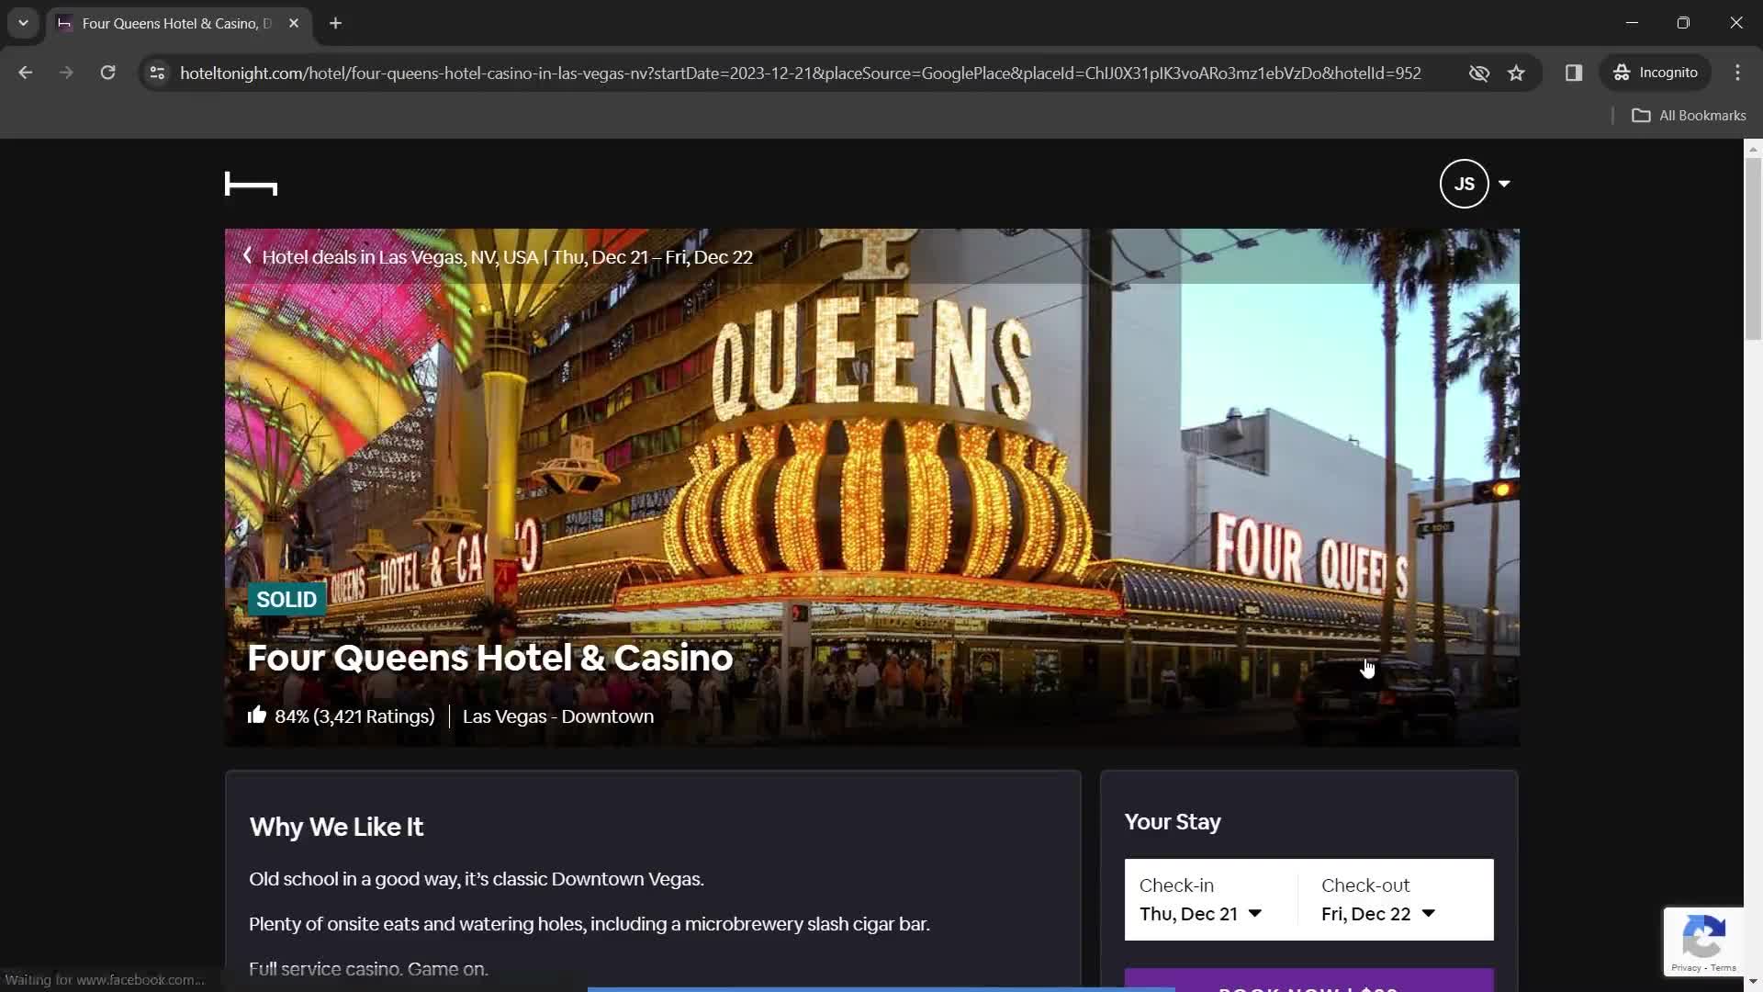This screenshot has width=1763, height=992.
Task: Toggle the browser side panel
Action: click(x=1574, y=73)
